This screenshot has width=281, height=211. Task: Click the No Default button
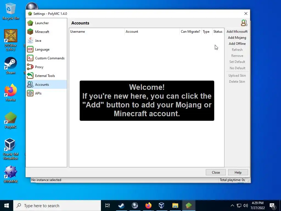click(x=237, y=68)
